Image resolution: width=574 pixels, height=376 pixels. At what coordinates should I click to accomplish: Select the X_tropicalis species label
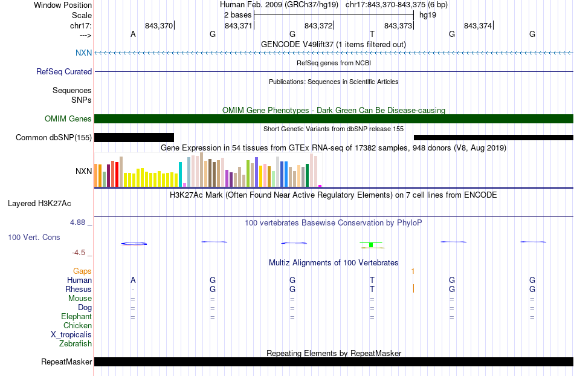(71, 335)
